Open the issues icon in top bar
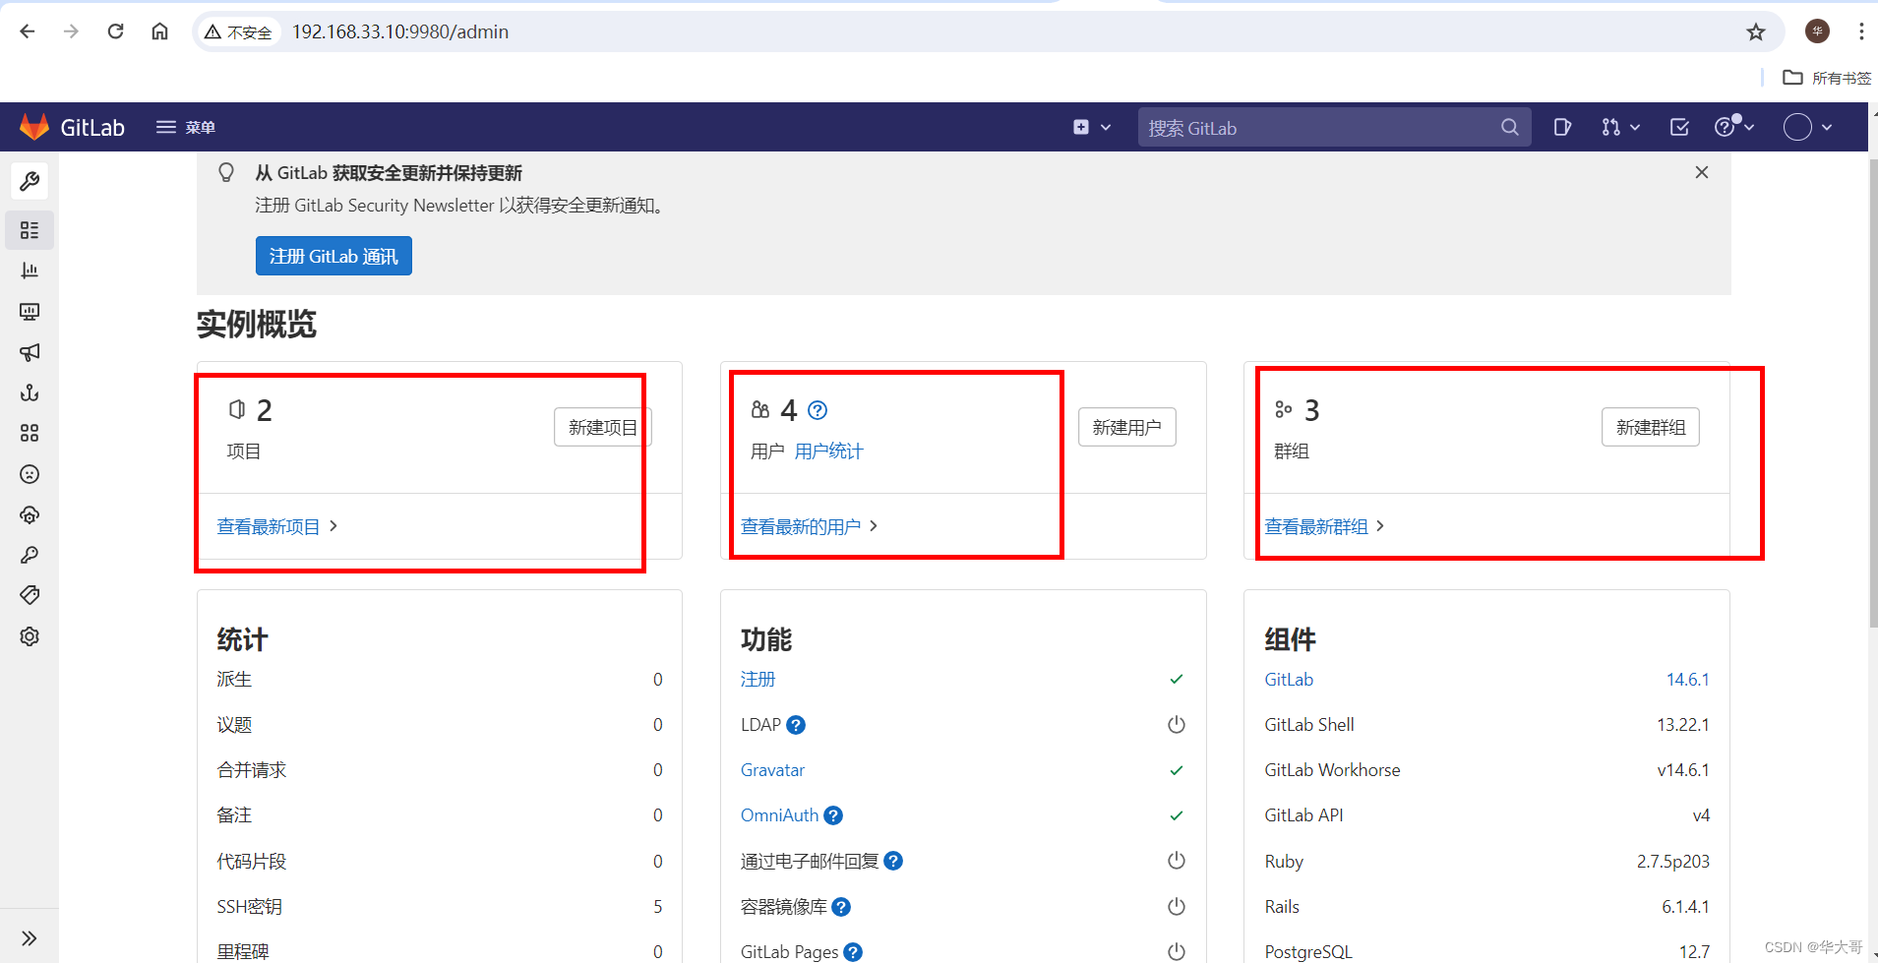The width and height of the screenshot is (1878, 963). (1562, 127)
